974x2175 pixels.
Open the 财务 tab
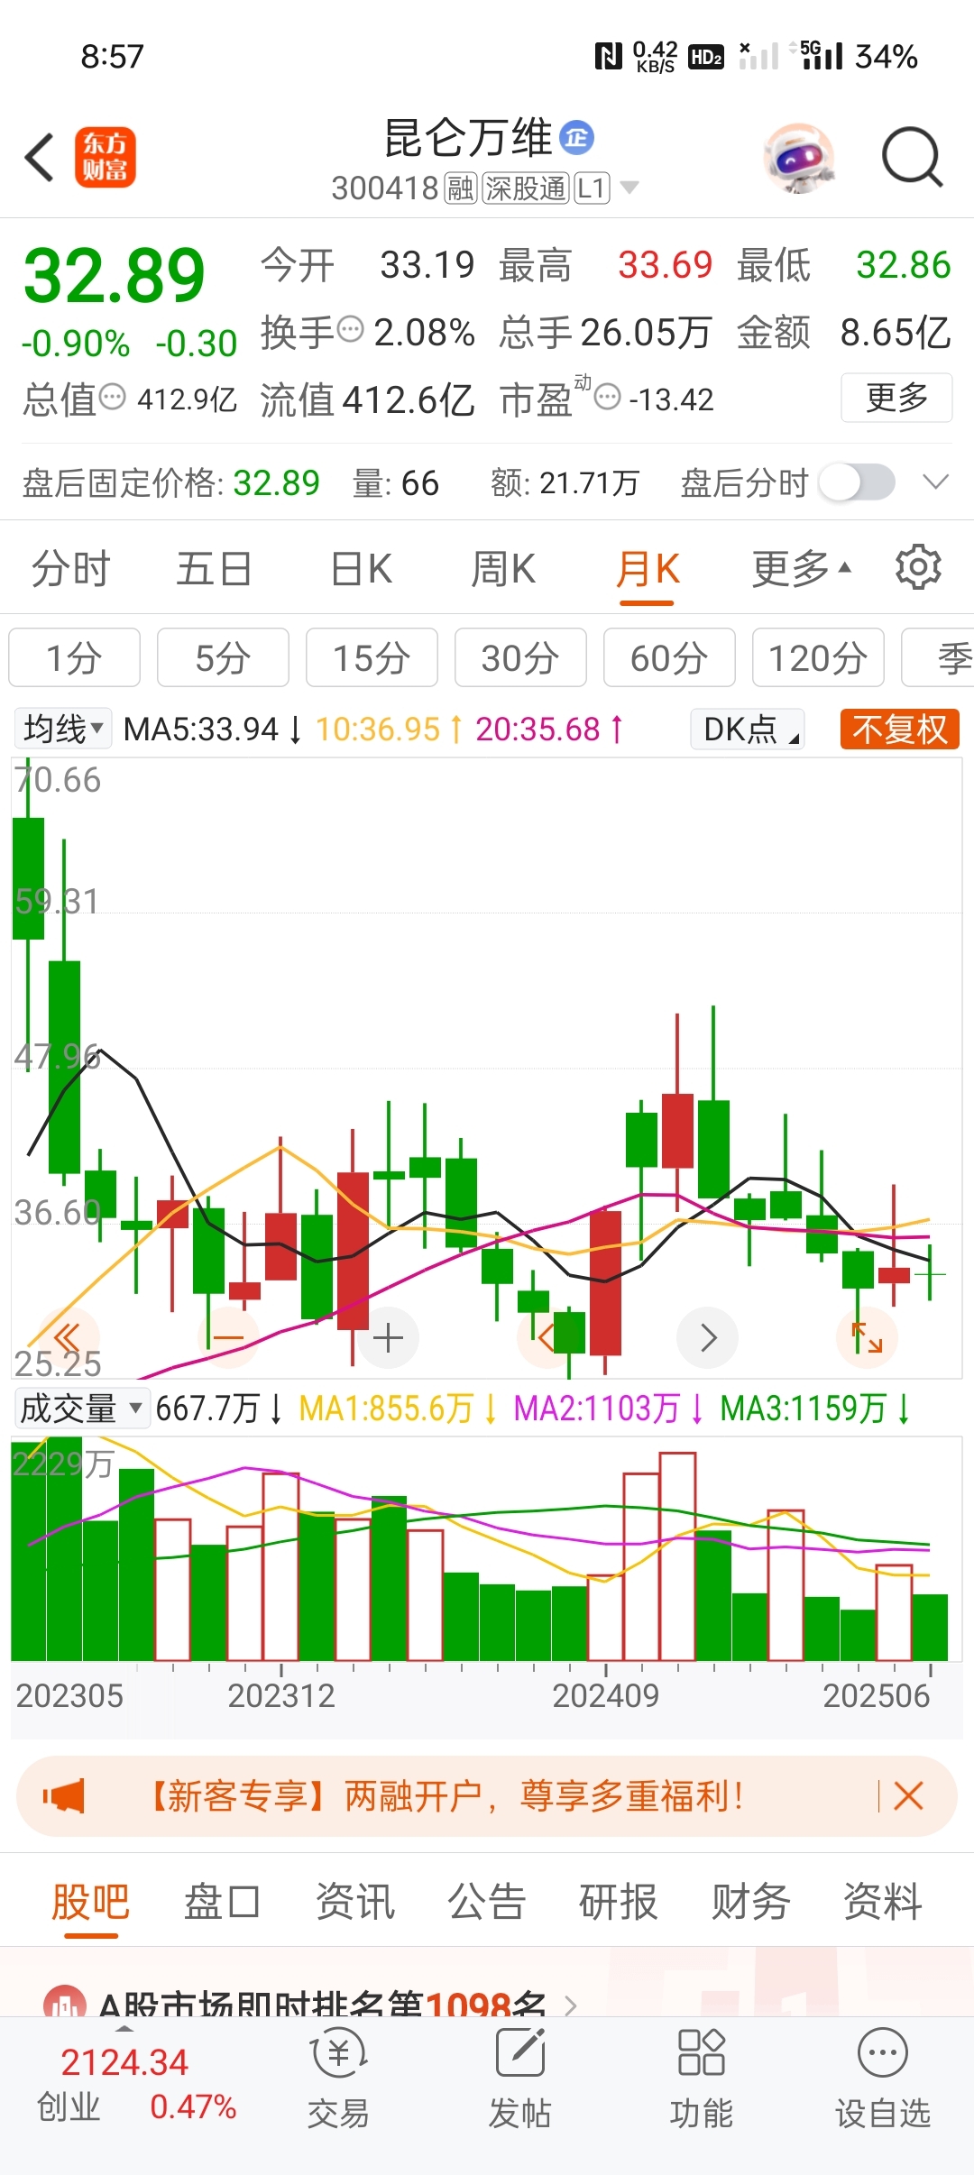click(750, 1902)
